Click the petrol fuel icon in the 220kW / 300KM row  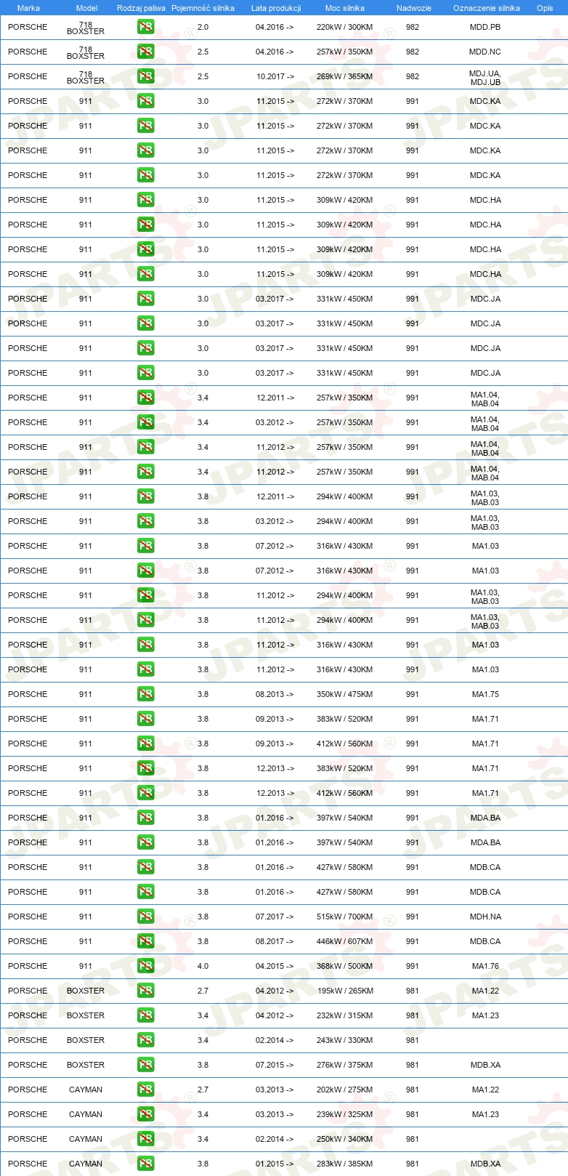(x=146, y=27)
